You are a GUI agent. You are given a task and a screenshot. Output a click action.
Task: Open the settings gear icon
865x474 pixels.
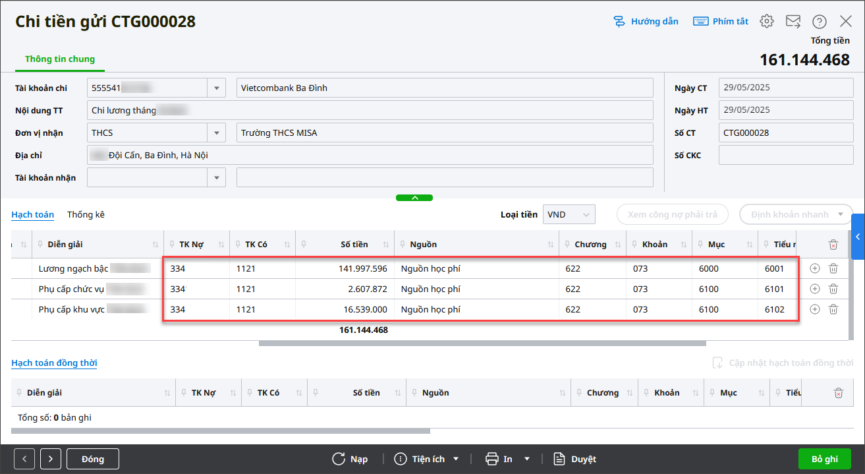(x=766, y=21)
